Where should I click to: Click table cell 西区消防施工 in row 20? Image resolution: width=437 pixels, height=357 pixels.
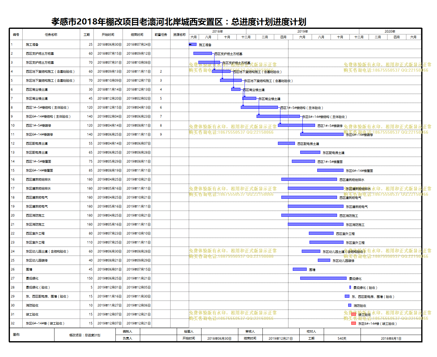pos(35,216)
